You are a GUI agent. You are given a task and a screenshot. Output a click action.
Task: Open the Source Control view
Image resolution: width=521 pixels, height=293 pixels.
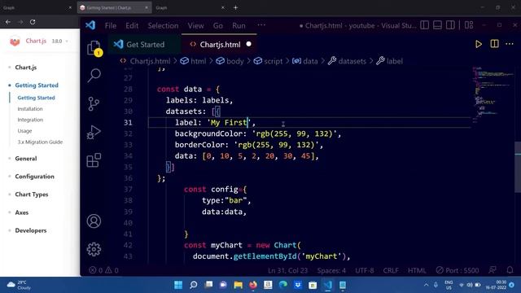[x=94, y=103]
